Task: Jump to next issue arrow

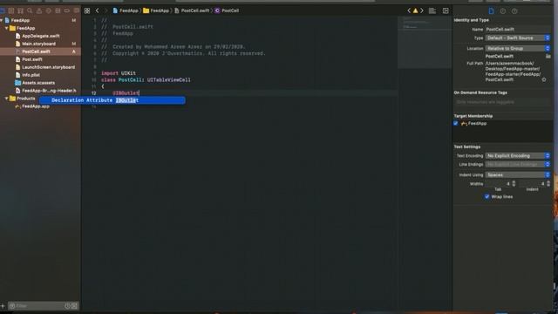Action: [x=422, y=10]
